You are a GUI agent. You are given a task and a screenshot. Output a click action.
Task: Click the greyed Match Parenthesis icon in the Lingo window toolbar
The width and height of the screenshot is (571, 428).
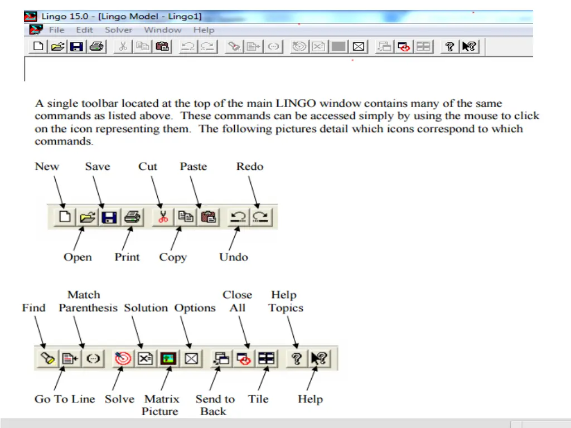[273, 47]
